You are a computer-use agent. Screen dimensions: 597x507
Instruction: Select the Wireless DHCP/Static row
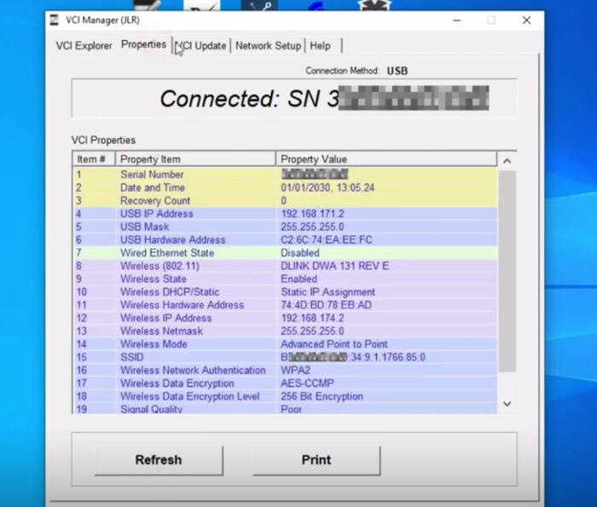tap(285, 291)
